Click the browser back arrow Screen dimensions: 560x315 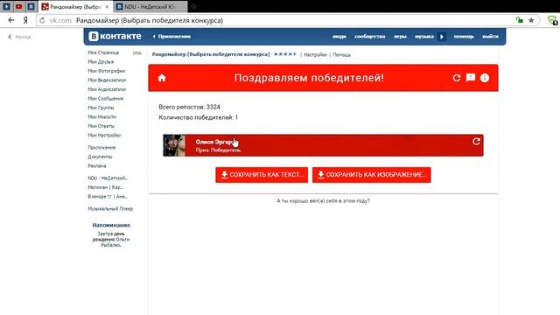tap(11, 20)
